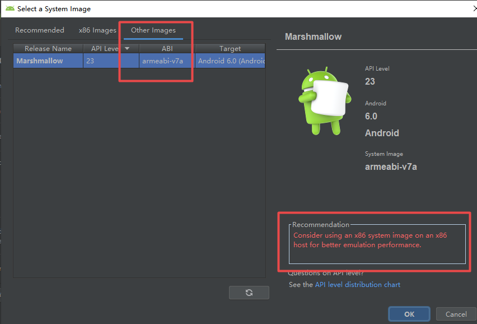This screenshot has height=324, width=477.
Task: Click the x86 recommendation warning text
Action: 370,240
